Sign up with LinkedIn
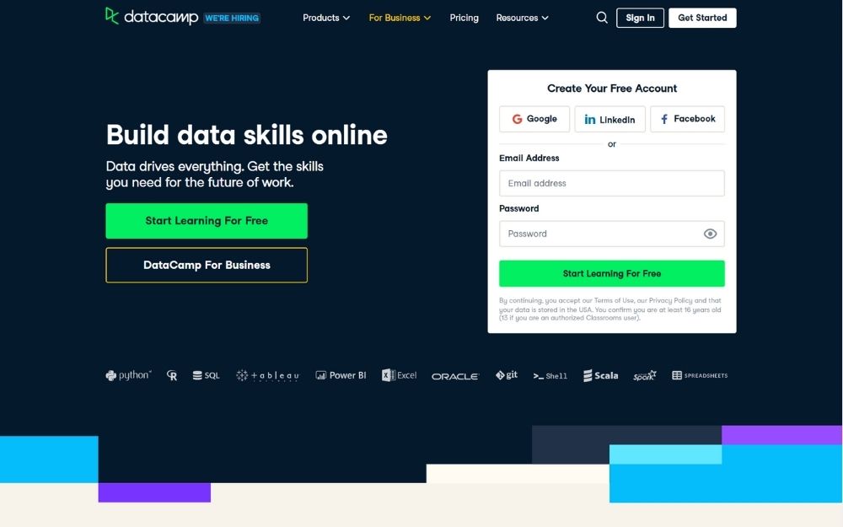Viewport: 843px width, 527px height. click(x=609, y=119)
